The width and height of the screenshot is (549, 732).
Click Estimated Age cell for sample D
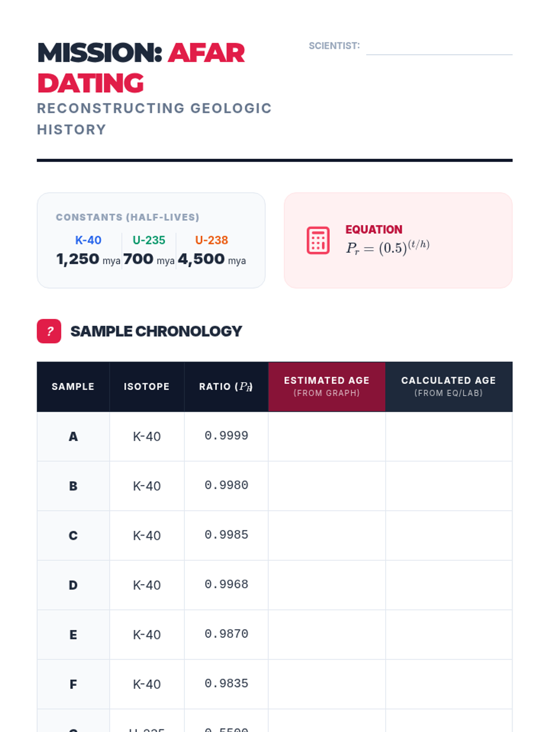(327, 585)
